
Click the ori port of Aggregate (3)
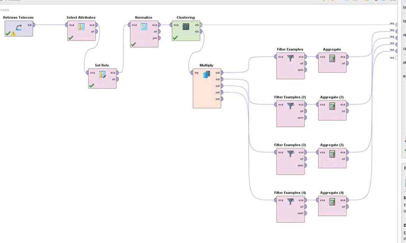click(x=347, y=159)
